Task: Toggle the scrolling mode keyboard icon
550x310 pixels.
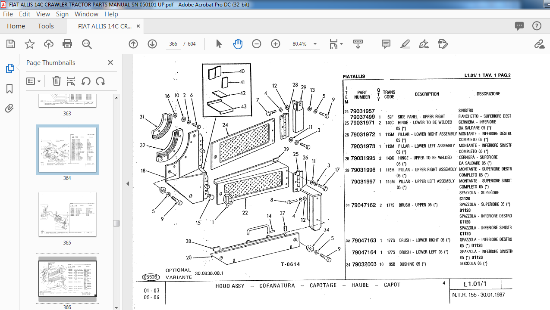Action: (x=358, y=44)
